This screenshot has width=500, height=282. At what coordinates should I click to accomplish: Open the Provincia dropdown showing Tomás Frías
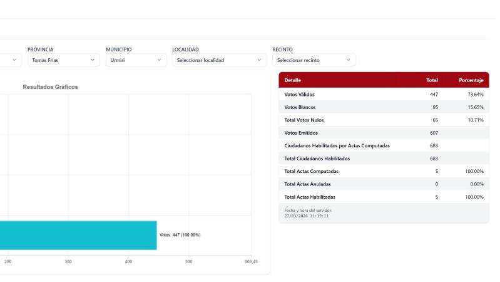click(x=63, y=60)
